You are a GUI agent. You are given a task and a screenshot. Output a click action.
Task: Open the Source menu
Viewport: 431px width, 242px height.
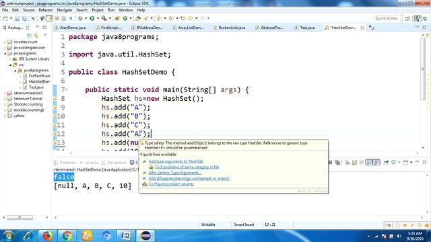click(x=28, y=10)
